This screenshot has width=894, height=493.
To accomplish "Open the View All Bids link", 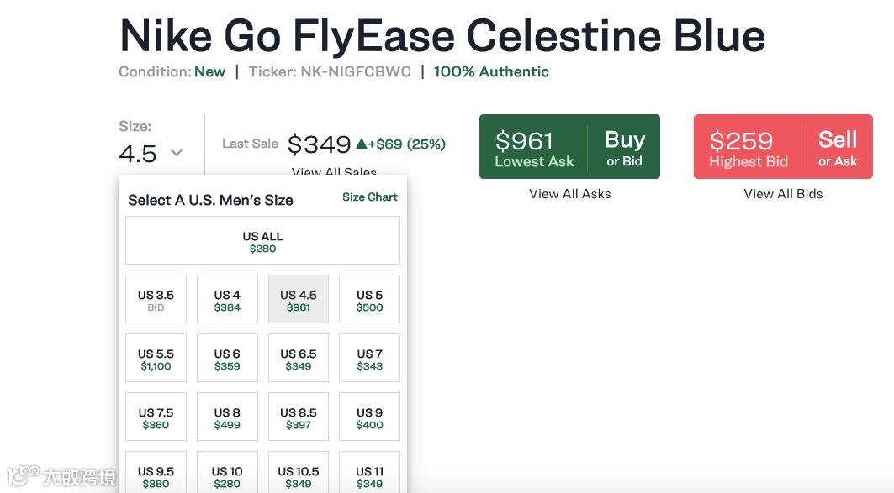I will (783, 194).
